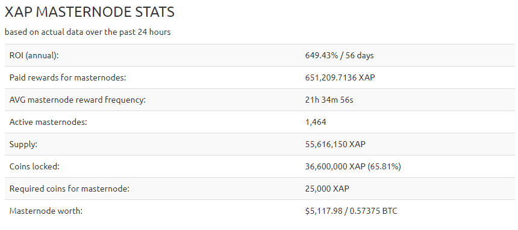
Task: Select the 36,600,000 XAP (65.81%) value
Action: point(353,167)
